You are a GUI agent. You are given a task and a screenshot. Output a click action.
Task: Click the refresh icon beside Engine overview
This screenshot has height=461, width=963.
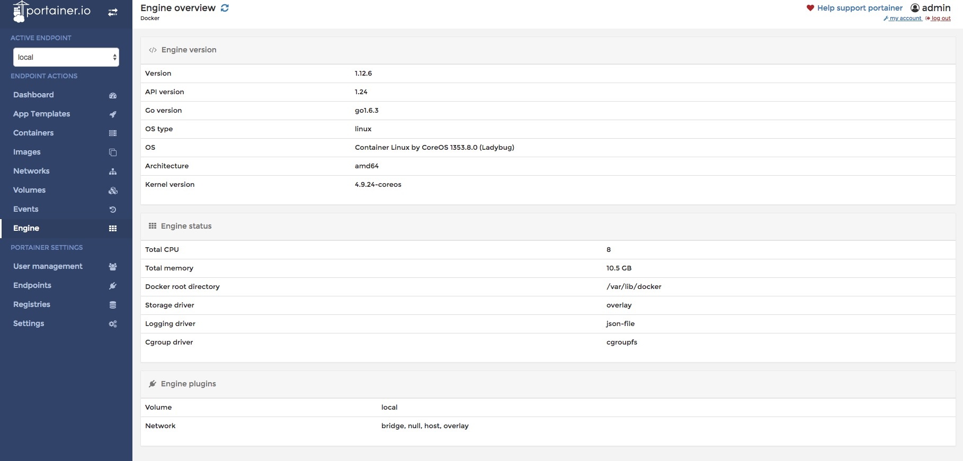(x=225, y=8)
